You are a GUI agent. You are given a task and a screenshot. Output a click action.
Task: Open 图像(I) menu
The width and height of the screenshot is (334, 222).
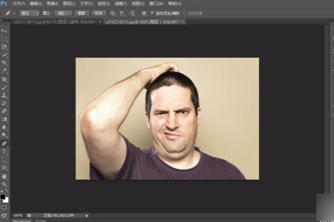52,4
